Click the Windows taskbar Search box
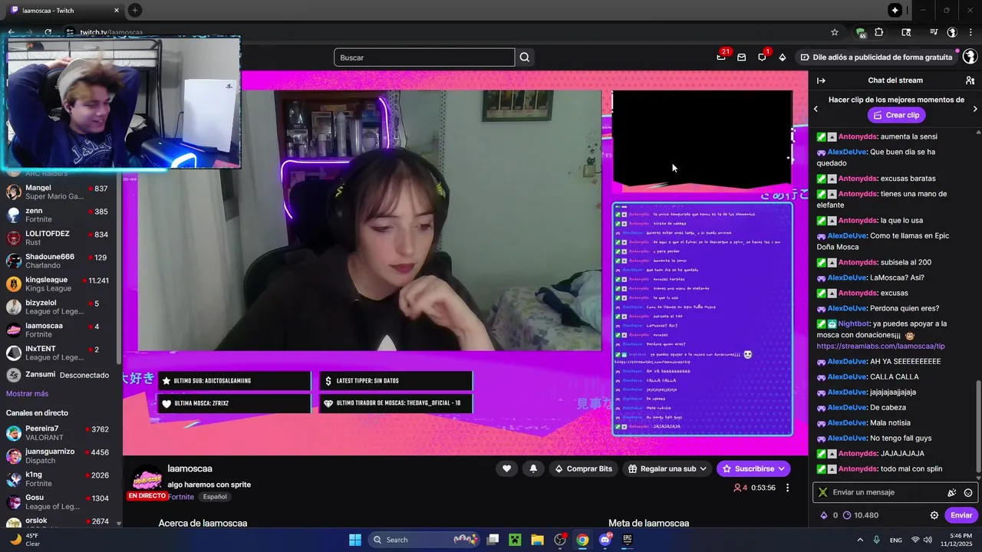The image size is (982, 552). (424, 540)
